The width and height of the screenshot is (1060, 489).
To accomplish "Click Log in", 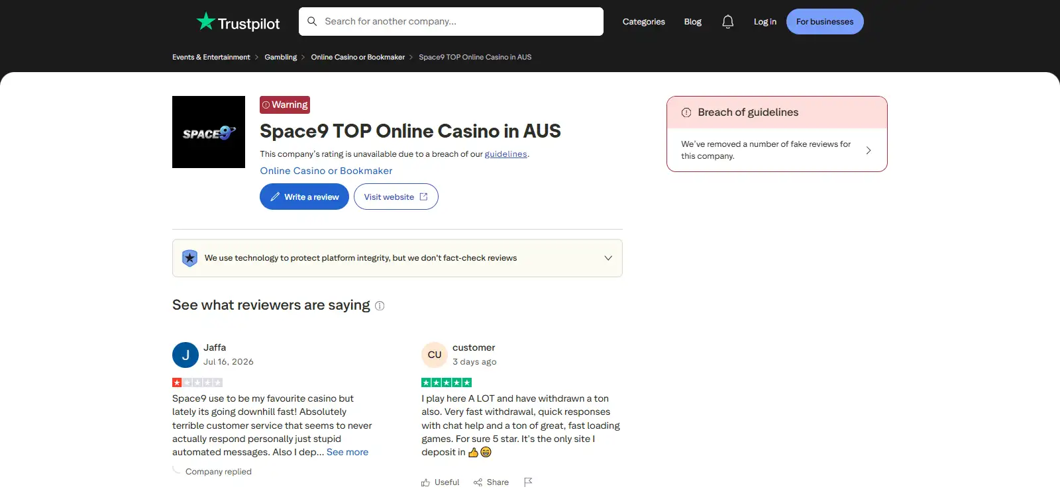I will 765,22.
